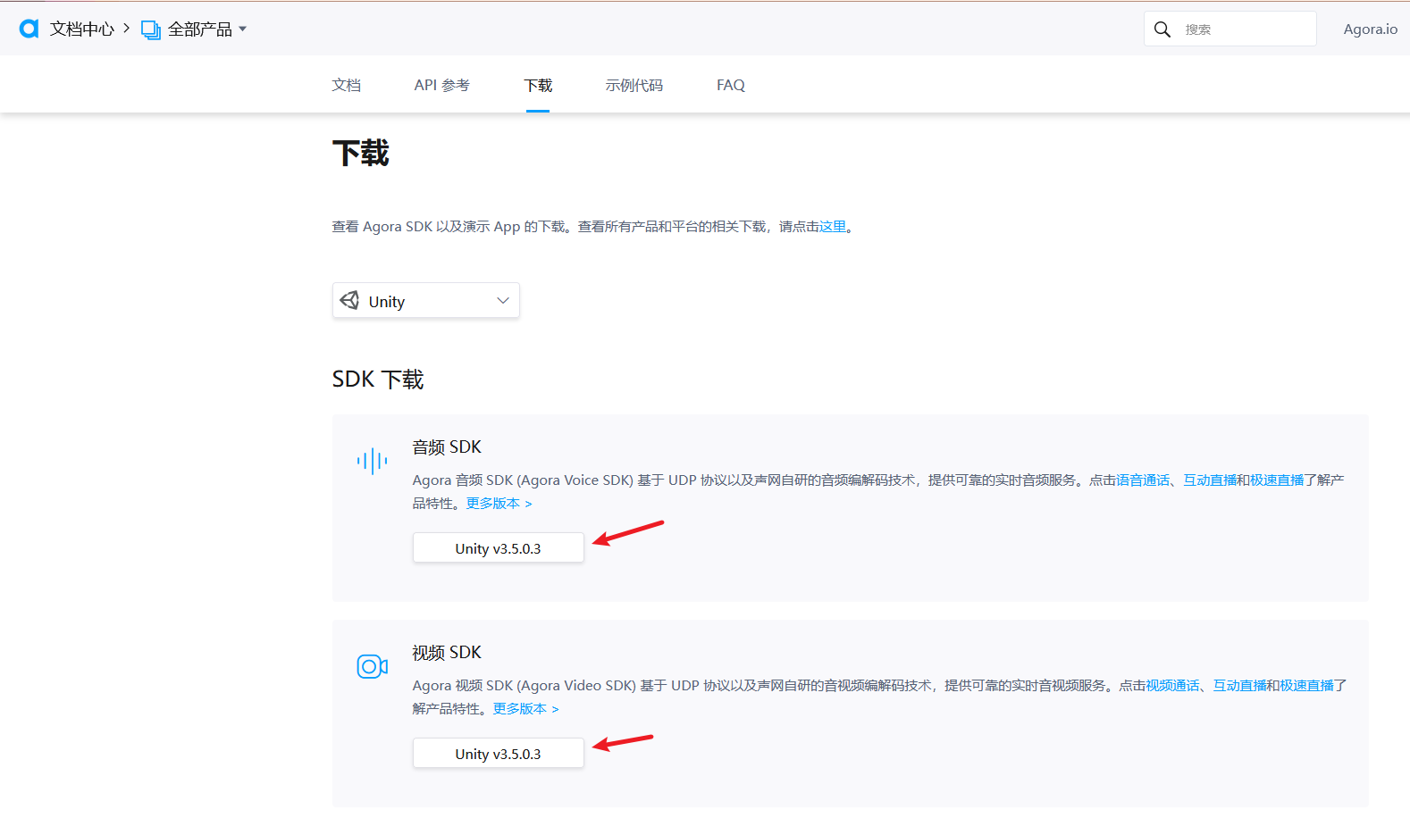Open the Agora.io link
The image size is (1410, 818).
tap(1370, 29)
